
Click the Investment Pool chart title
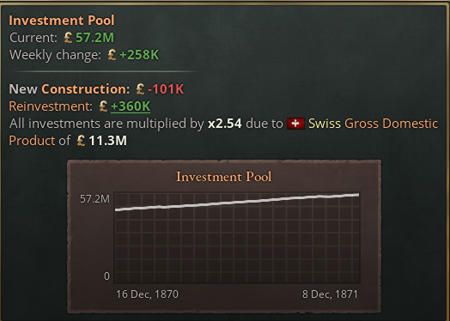pos(224,177)
